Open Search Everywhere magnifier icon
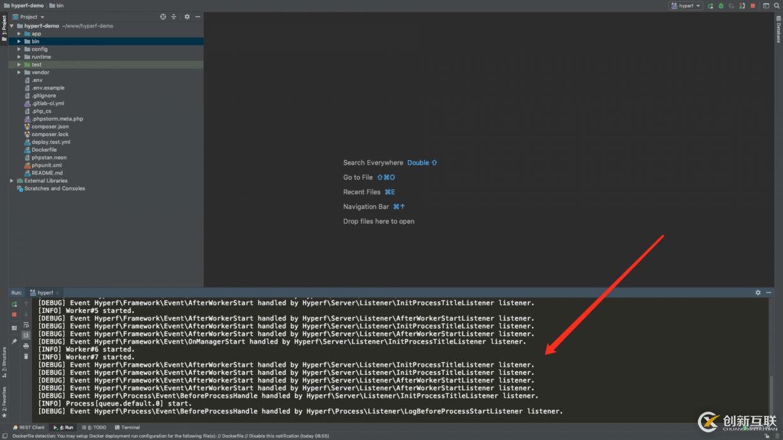The width and height of the screenshot is (783, 440). coord(777,6)
